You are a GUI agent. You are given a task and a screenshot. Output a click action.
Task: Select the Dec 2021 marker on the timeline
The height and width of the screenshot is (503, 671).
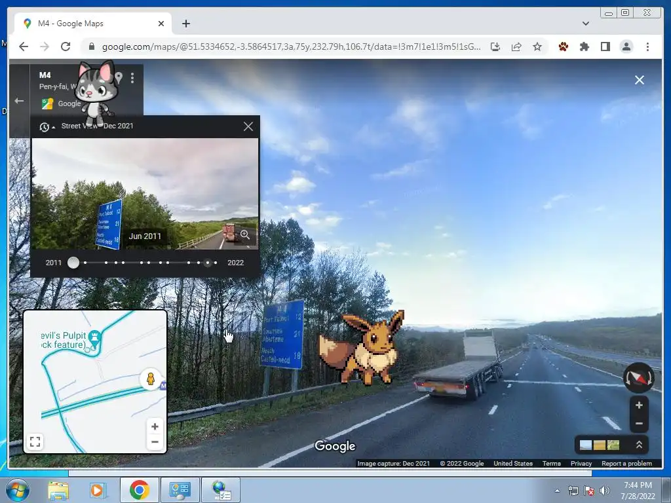208,263
